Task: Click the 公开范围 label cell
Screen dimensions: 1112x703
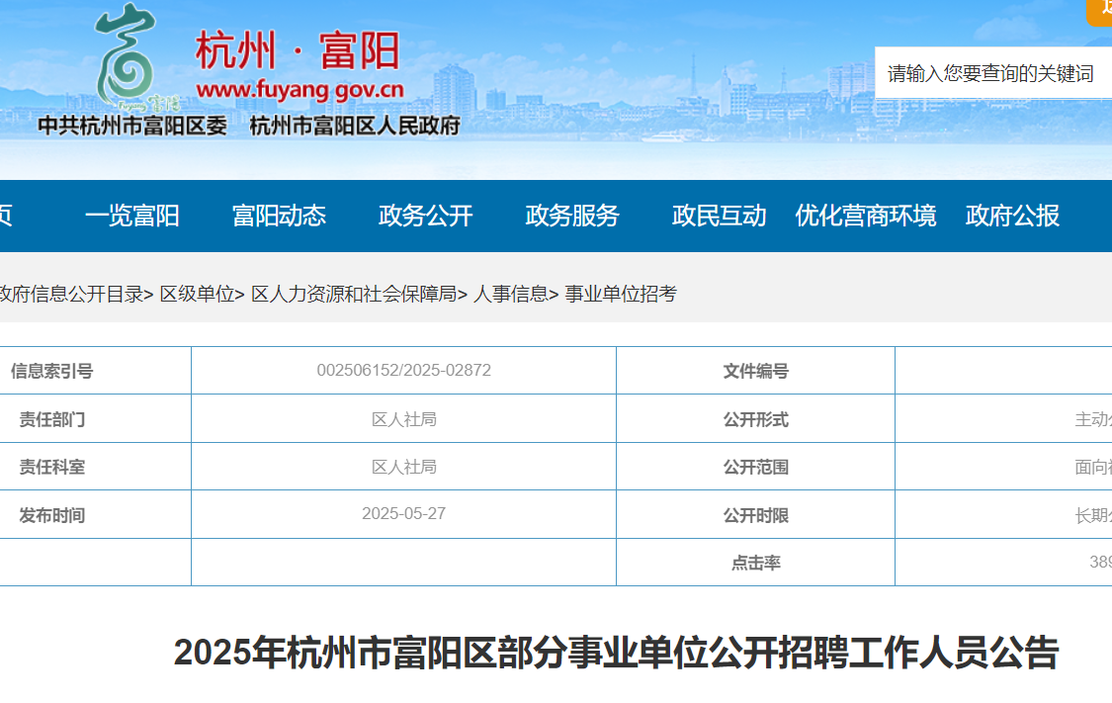Action: [x=756, y=467]
